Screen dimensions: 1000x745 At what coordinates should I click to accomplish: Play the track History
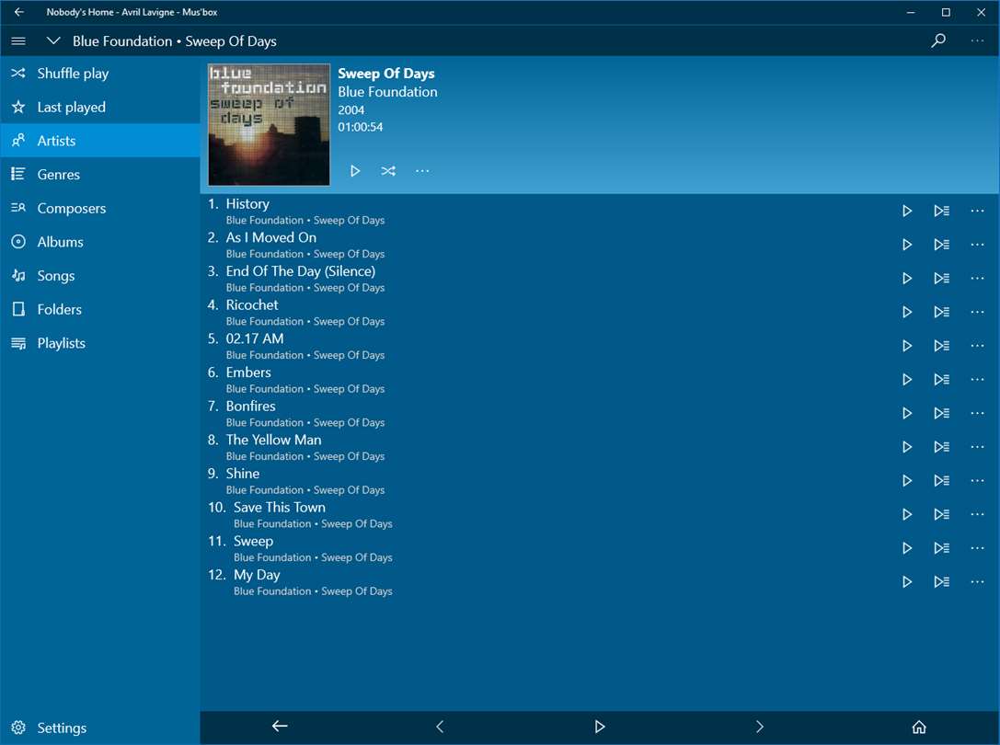(907, 211)
